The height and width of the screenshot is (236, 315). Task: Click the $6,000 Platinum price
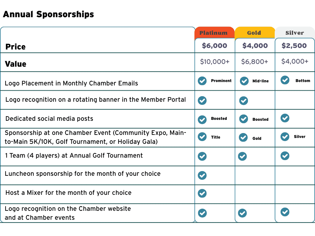pos(214,46)
